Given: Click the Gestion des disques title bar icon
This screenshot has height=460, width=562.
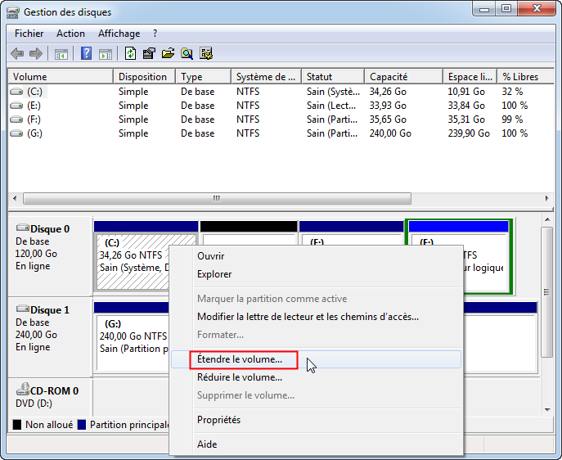Looking at the screenshot, I should [13, 12].
